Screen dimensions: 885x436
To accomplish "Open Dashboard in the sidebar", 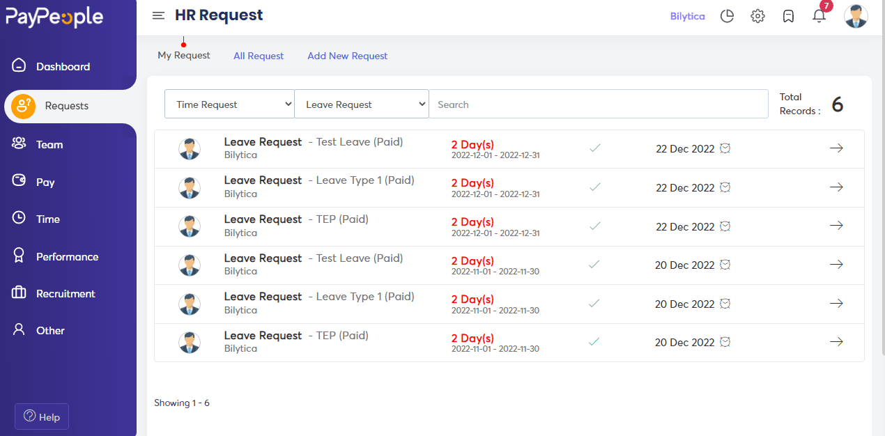I will (x=63, y=67).
